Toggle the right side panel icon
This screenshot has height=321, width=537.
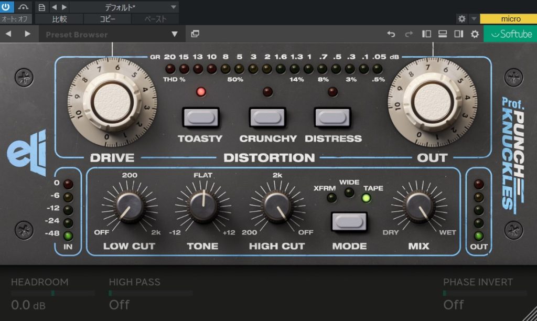458,34
